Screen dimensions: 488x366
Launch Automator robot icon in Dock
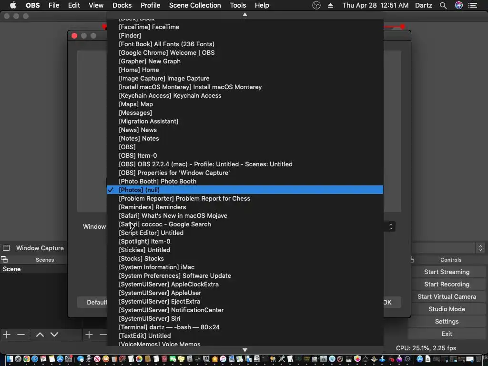[89, 359]
